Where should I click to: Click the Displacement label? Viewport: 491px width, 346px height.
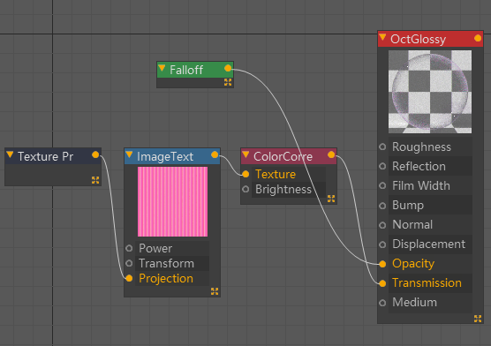[428, 244]
